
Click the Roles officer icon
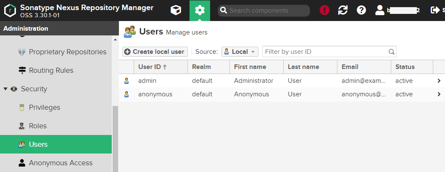coord(22,126)
